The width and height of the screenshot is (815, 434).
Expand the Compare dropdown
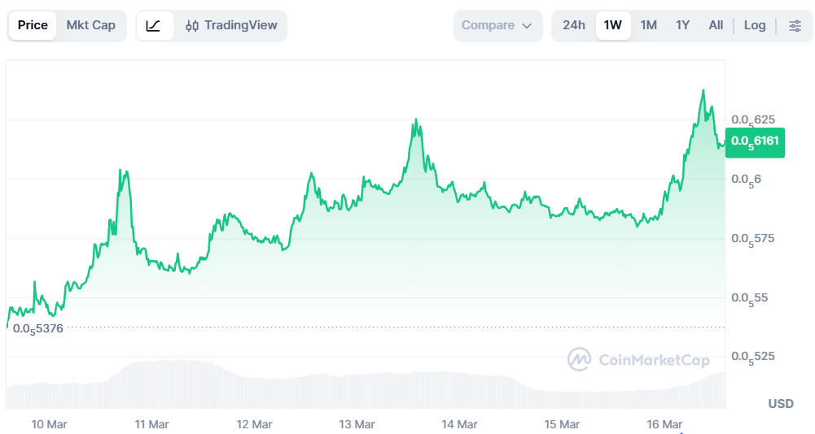tap(497, 25)
